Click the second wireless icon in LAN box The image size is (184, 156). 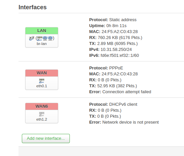[50, 38]
